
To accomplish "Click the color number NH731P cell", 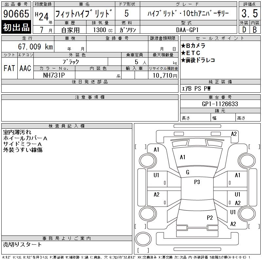I will coord(54,75).
